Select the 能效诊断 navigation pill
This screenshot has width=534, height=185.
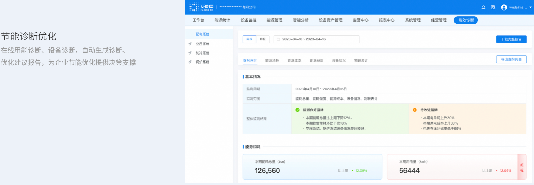click(x=466, y=20)
